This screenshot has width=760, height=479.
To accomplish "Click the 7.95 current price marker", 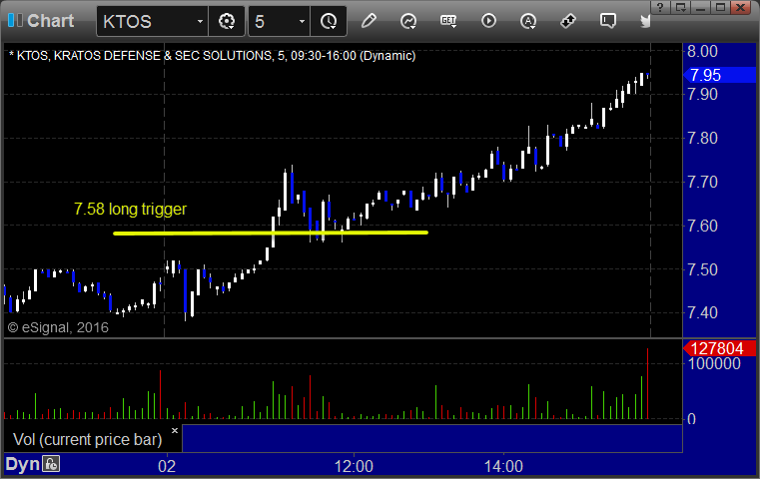I will [x=719, y=75].
